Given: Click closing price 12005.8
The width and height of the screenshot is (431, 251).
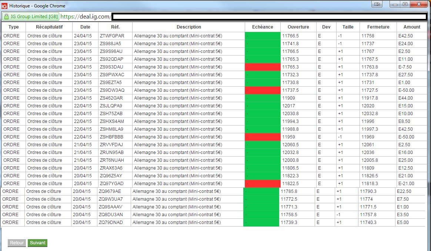Looking at the screenshot, I should [370, 160].
